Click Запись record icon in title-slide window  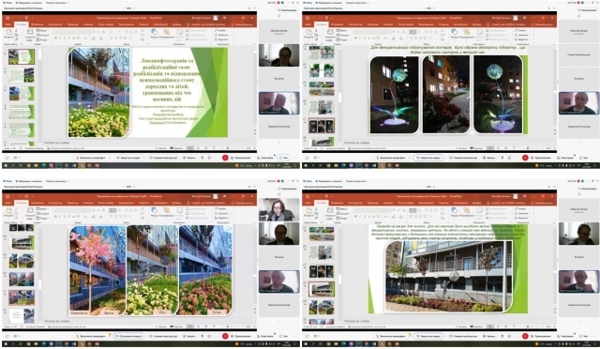point(189,158)
